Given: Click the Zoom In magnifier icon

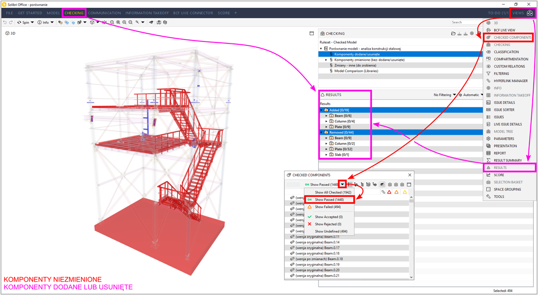Looking at the screenshot, I should coord(118,22).
